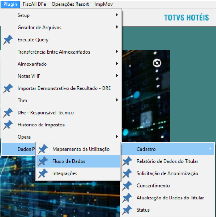Click the pin icon beside Relatório de Dados do Titular
The width and height of the screenshot is (216, 217).
(127, 161)
